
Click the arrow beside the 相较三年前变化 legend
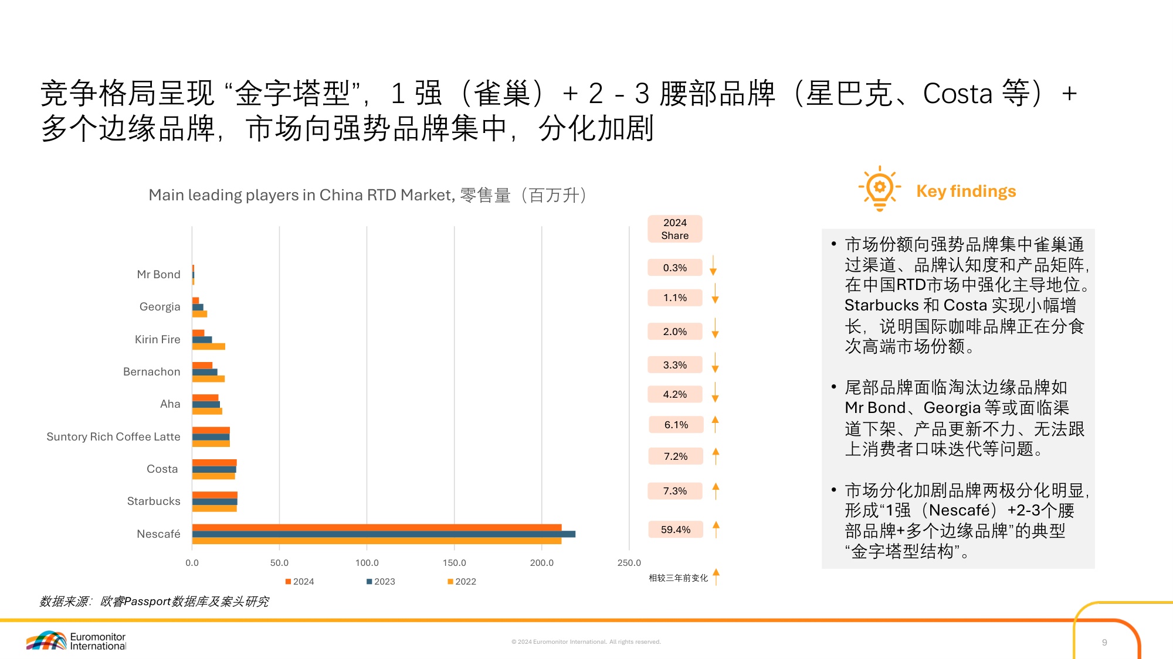(x=716, y=576)
